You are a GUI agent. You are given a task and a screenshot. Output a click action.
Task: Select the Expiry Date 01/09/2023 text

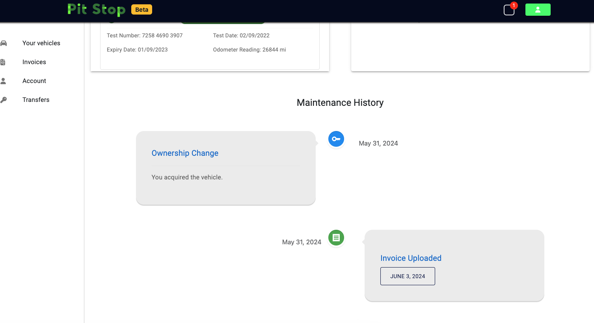[137, 50]
